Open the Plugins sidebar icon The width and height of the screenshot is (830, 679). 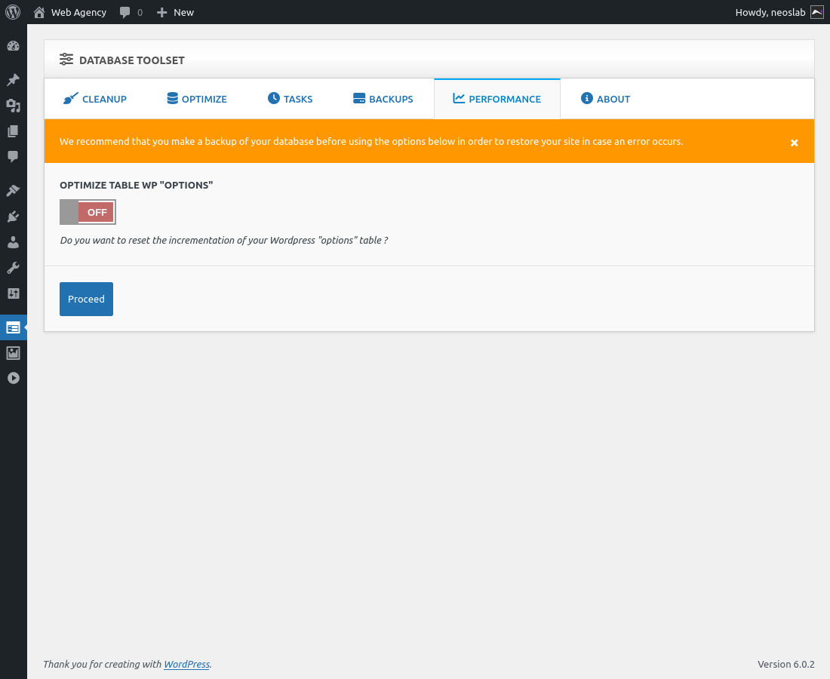(x=14, y=217)
